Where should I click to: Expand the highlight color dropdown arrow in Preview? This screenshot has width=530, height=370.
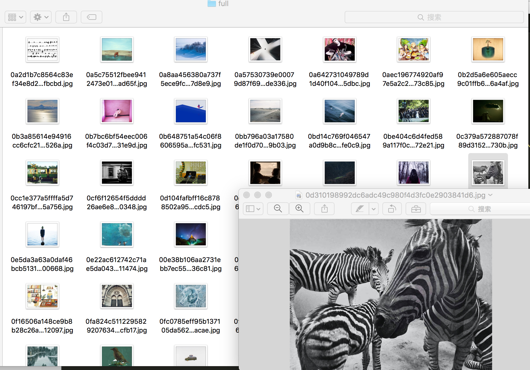(x=374, y=209)
